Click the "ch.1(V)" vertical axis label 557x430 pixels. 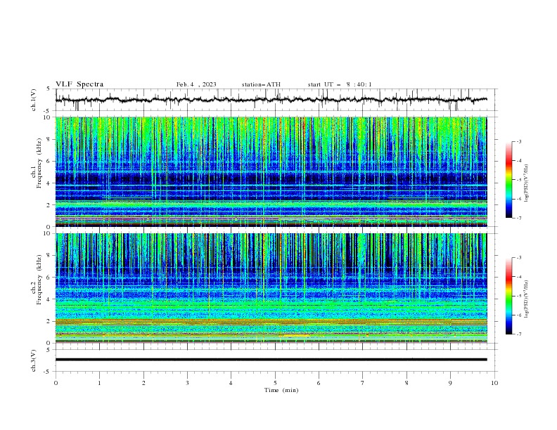tap(34, 100)
